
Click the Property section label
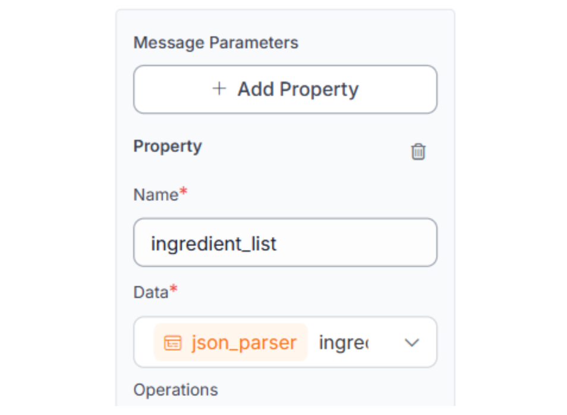coord(168,146)
